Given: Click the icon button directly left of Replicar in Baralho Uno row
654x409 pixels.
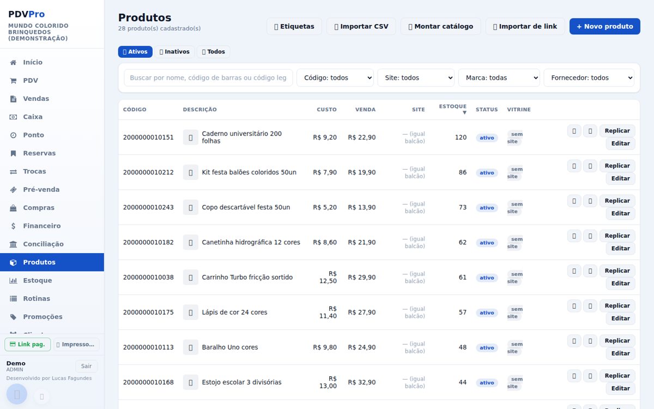Looking at the screenshot, I should click(x=590, y=341).
